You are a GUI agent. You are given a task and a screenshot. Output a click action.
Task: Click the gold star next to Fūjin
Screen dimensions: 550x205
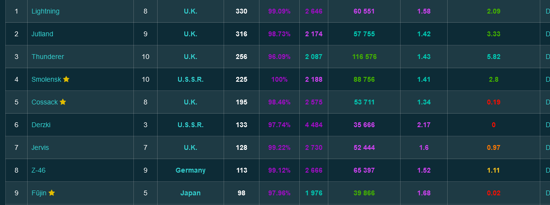(52, 193)
